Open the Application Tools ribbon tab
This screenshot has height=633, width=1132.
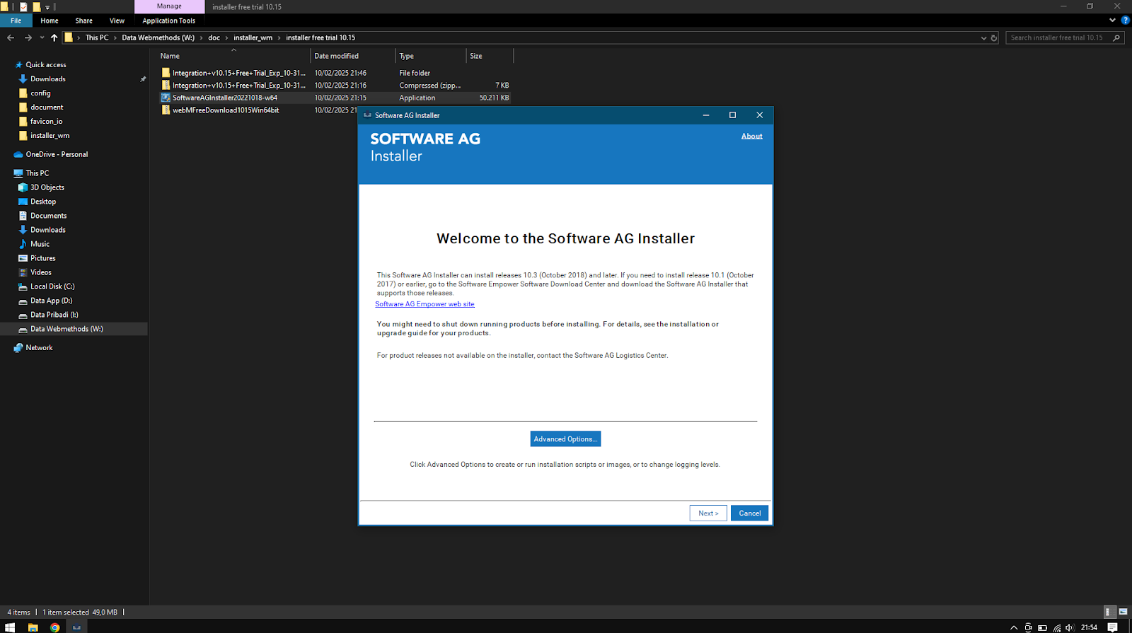tap(168, 21)
